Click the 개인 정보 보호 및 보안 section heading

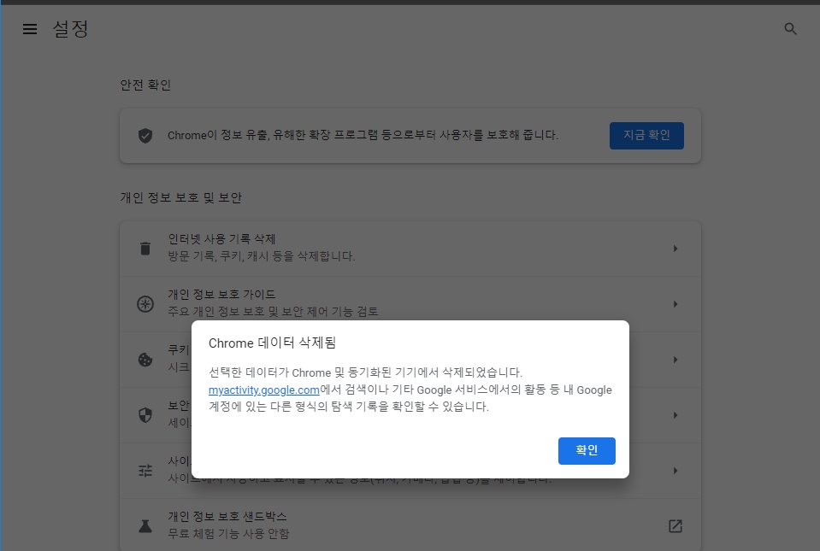181,198
